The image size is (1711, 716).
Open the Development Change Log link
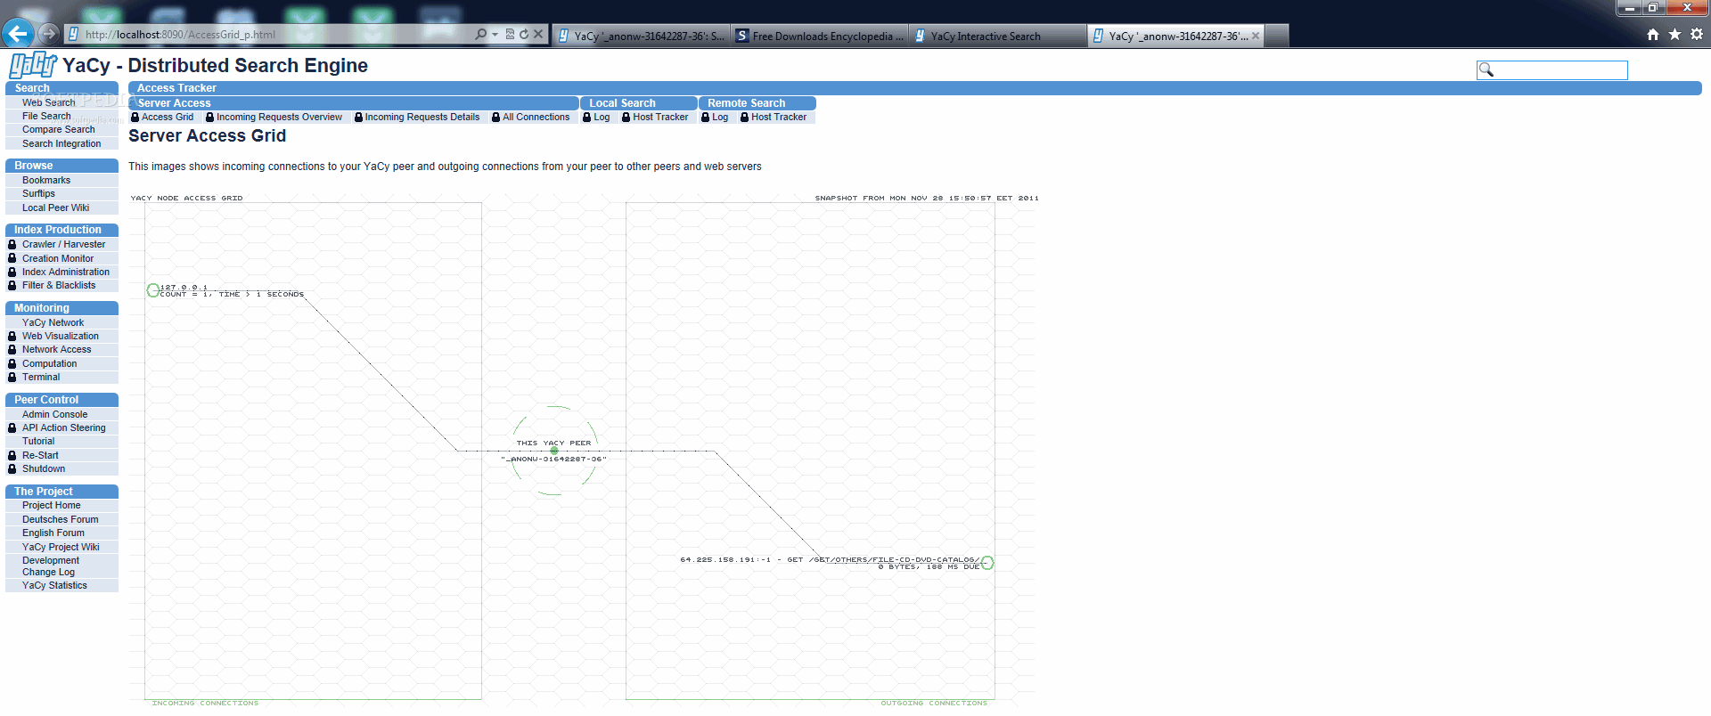coord(51,566)
